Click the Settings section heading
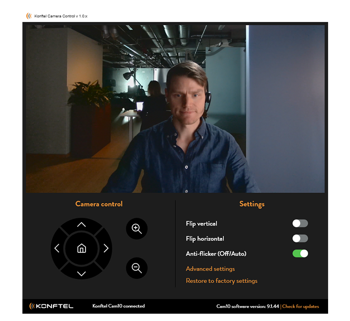Viewport: 350px width, 321px height. [x=252, y=204]
